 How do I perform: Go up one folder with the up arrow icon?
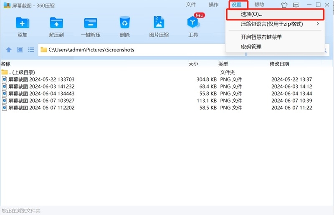[9, 50]
